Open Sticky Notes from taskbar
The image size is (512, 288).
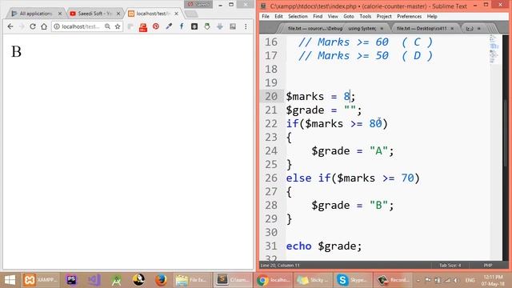pyautogui.click(x=314, y=280)
